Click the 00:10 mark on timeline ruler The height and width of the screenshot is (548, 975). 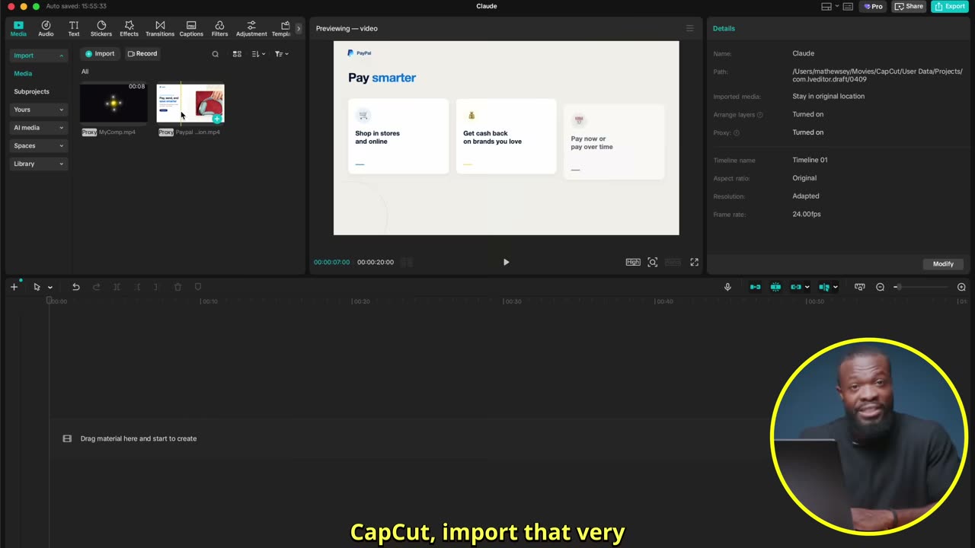tap(209, 301)
